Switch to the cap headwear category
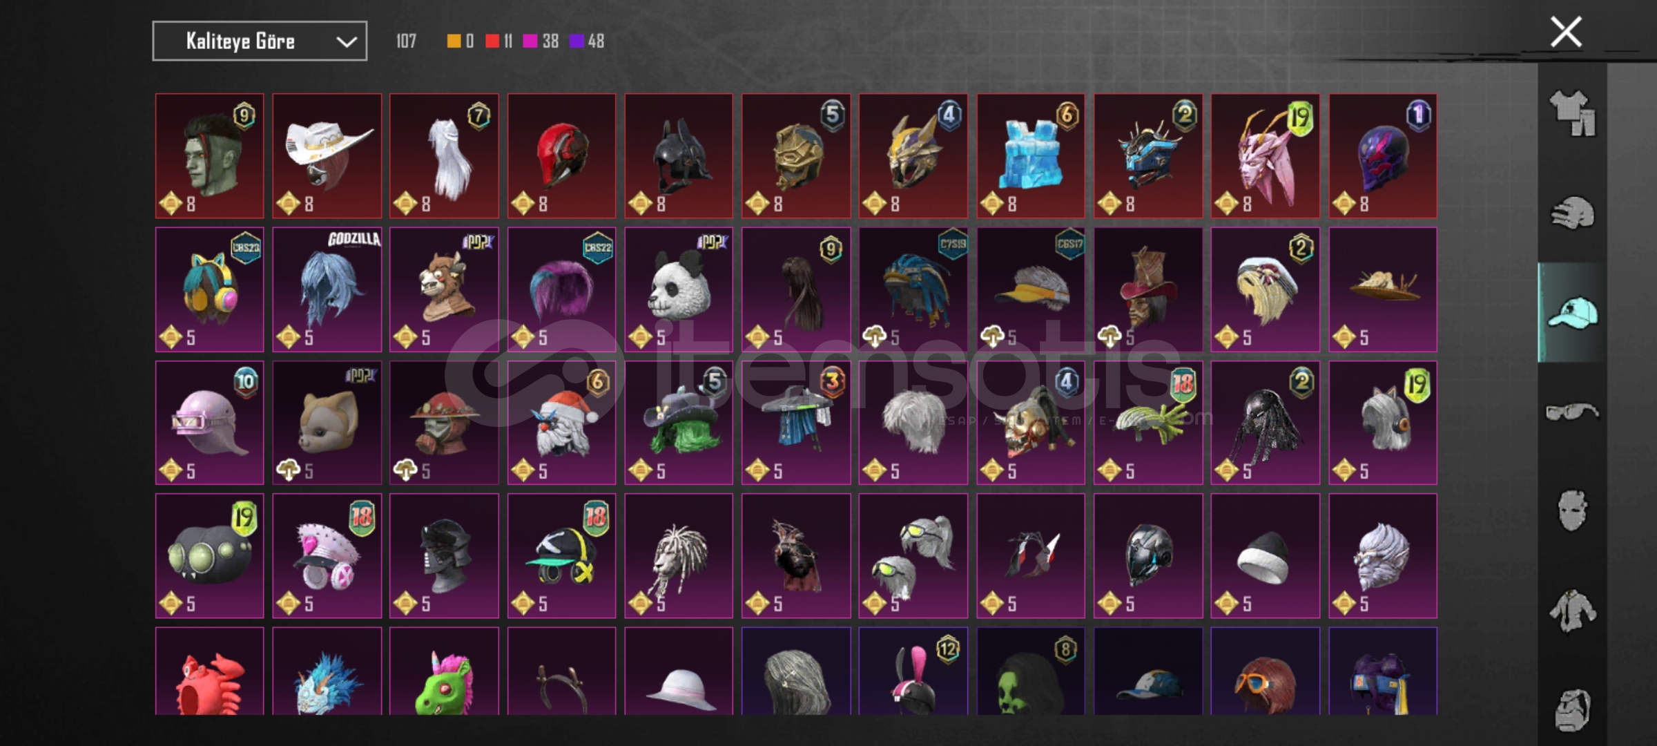This screenshot has height=746, width=1657. point(1572,312)
